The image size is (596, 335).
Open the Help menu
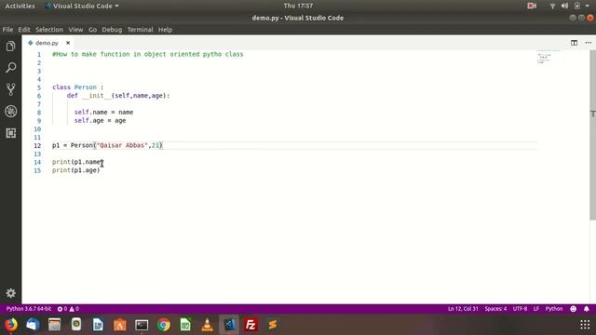coord(165,30)
